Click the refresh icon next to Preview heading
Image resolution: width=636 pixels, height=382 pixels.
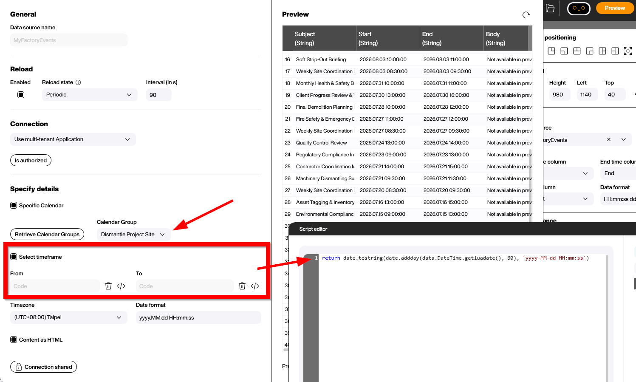pos(526,15)
